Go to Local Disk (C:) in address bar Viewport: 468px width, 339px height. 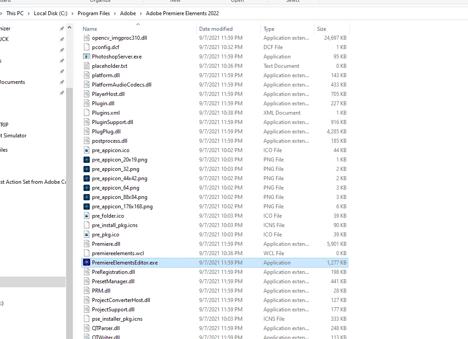pyautogui.click(x=50, y=13)
